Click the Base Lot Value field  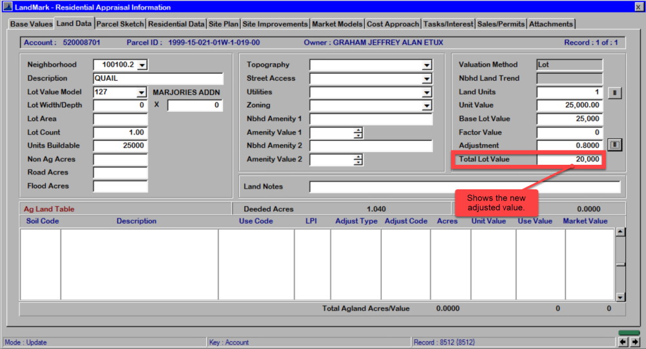(569, 119)
